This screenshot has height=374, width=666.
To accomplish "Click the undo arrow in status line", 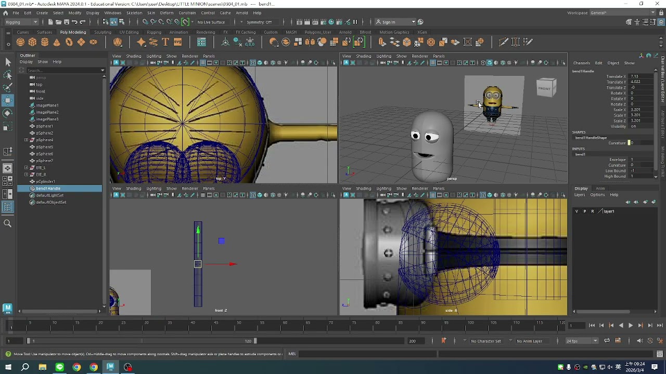I will (x=74, y=22).
